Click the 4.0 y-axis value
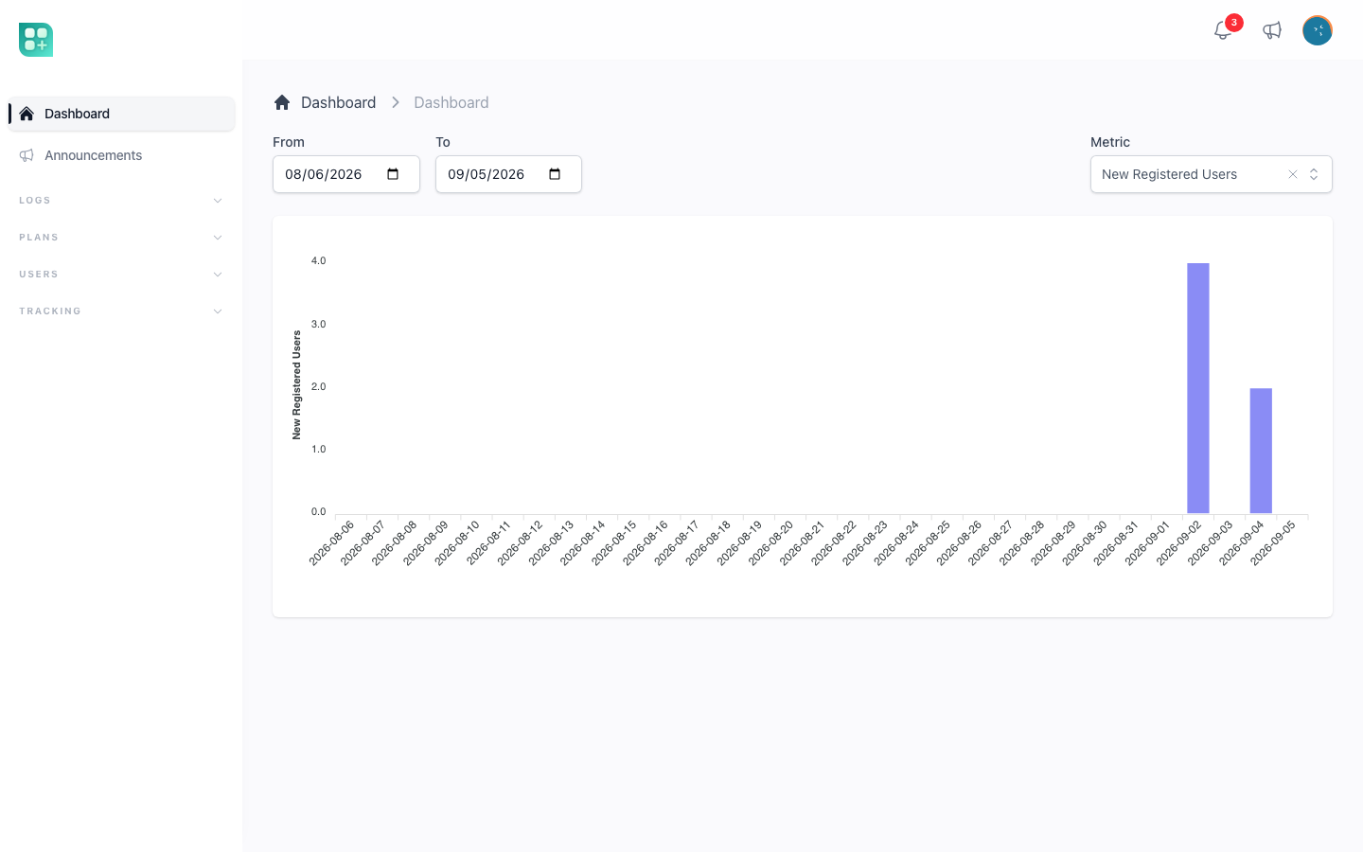This screenshot has height=852, width=1363. (x=318, y=260)
